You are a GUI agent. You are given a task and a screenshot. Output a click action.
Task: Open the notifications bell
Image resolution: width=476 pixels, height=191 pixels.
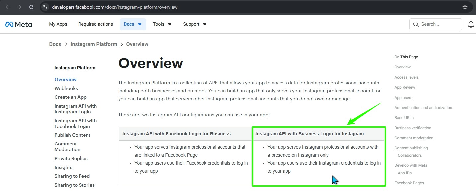471,24
